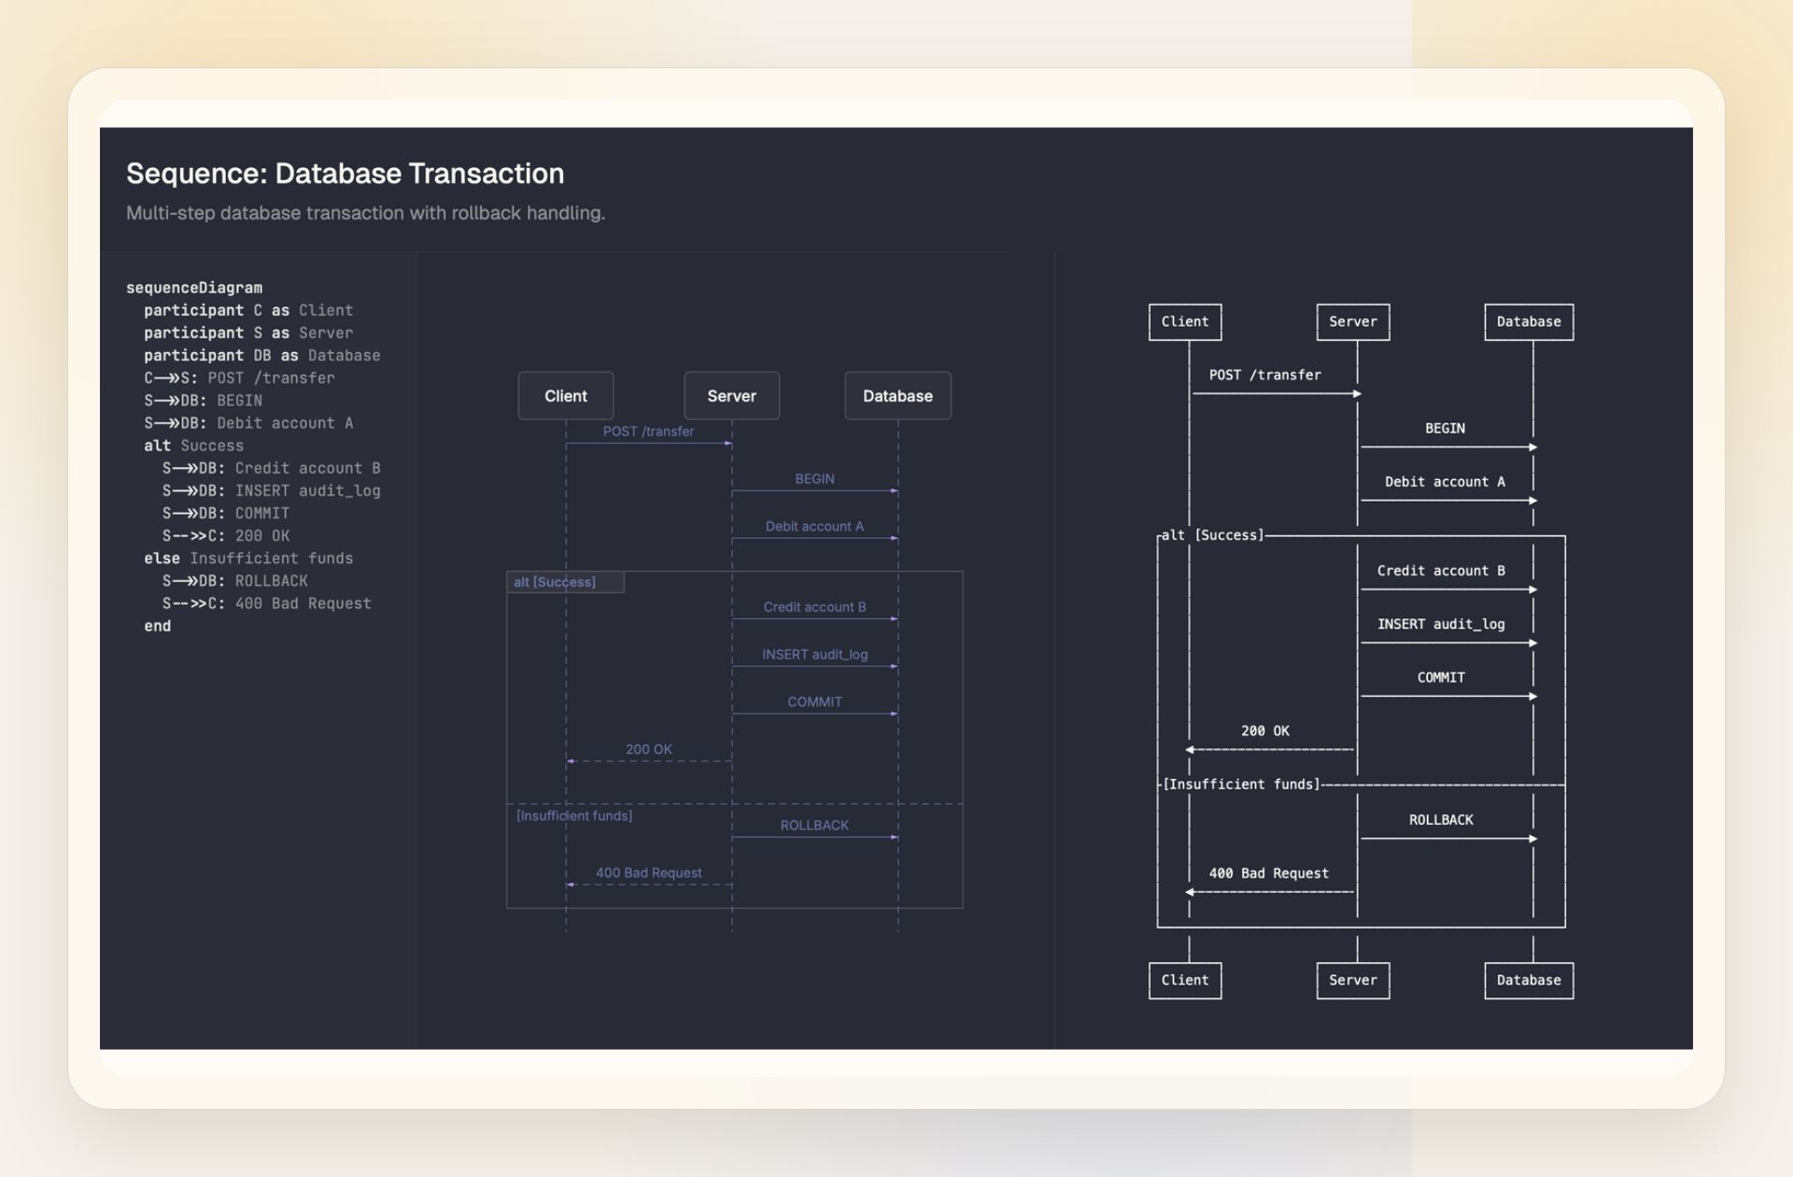Click the 'alt Success' code line

pyautogui.click(x=193, y=446)
